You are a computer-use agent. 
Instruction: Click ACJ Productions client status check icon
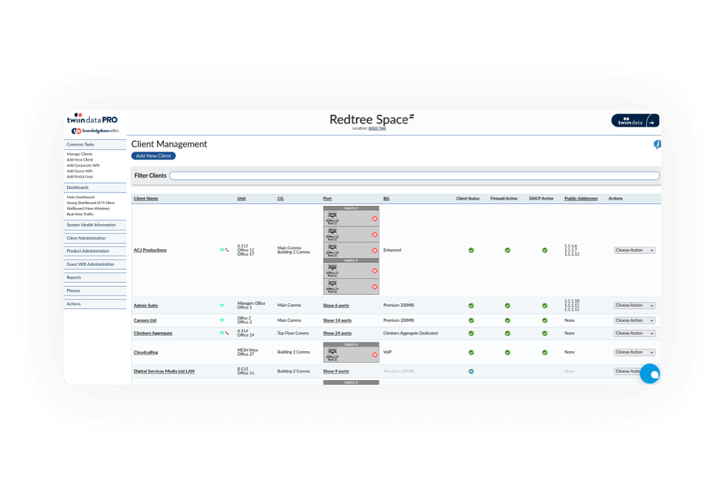(x=471, y=250)
